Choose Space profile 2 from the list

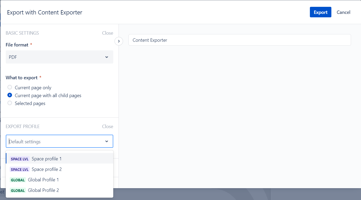pos(47,169)
